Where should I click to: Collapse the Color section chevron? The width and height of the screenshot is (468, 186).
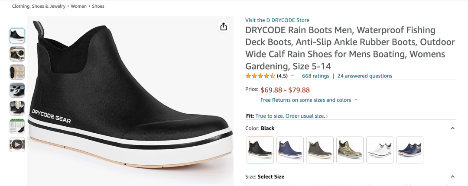click(x=452, y=128)
